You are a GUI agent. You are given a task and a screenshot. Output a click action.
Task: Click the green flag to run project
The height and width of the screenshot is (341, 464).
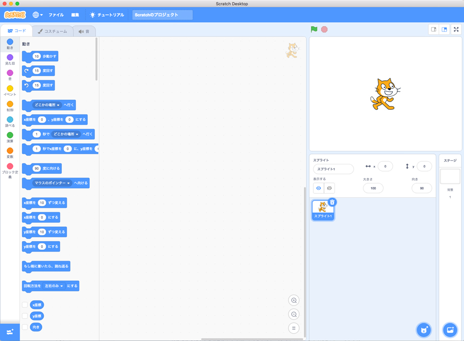click(314, 29)
